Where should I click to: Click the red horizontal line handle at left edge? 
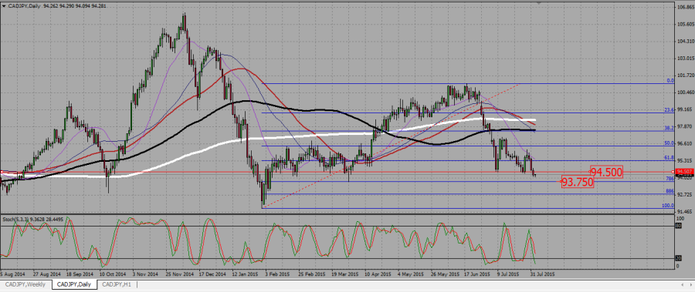[x=2, y=171]
